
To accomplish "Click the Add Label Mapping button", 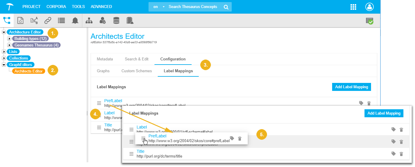I will click(351, 87).
